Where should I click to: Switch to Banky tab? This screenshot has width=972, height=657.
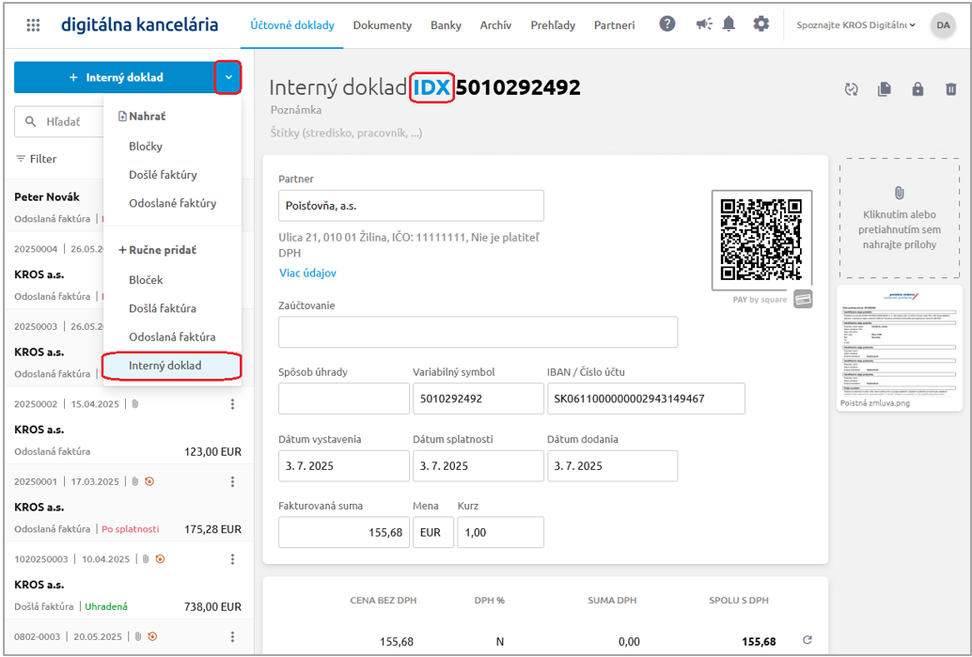pyautogui.click(x=446, y=25)
